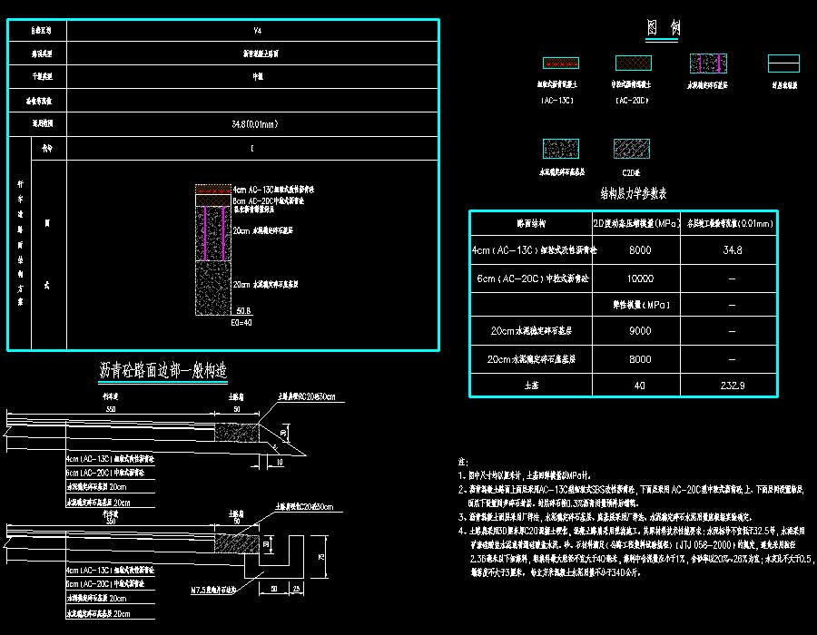Select the "34.8(0.01mm)" value in the left table

[255, 124]
